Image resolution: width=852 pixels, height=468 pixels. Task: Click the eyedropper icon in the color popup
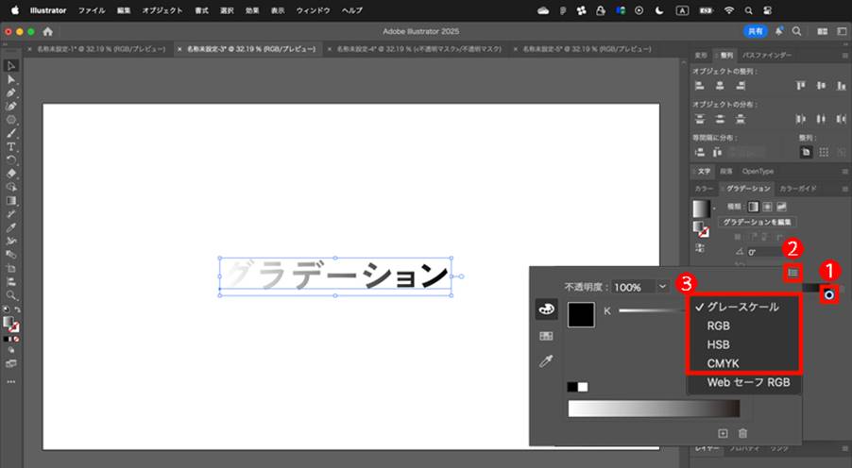pyautogui.click(x=546, y=361)
